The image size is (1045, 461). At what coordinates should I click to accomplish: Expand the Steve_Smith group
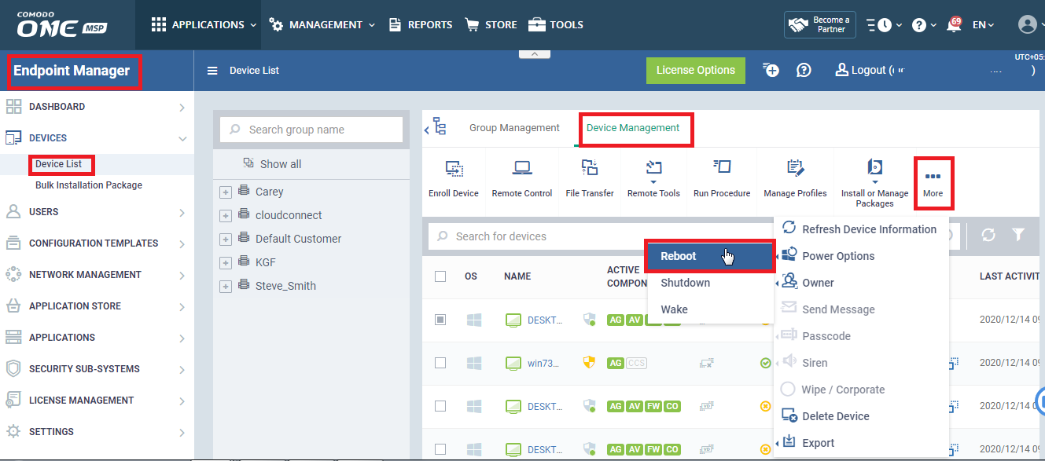(x=226, y=287)
